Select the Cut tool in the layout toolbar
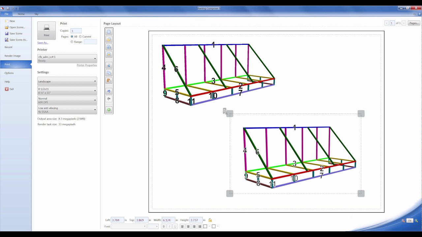This screenshot has height=237, width=422. (x=109, y=66)
